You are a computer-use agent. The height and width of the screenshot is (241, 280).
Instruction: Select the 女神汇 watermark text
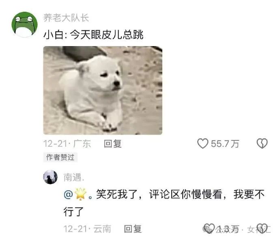[x=259, y=229]
